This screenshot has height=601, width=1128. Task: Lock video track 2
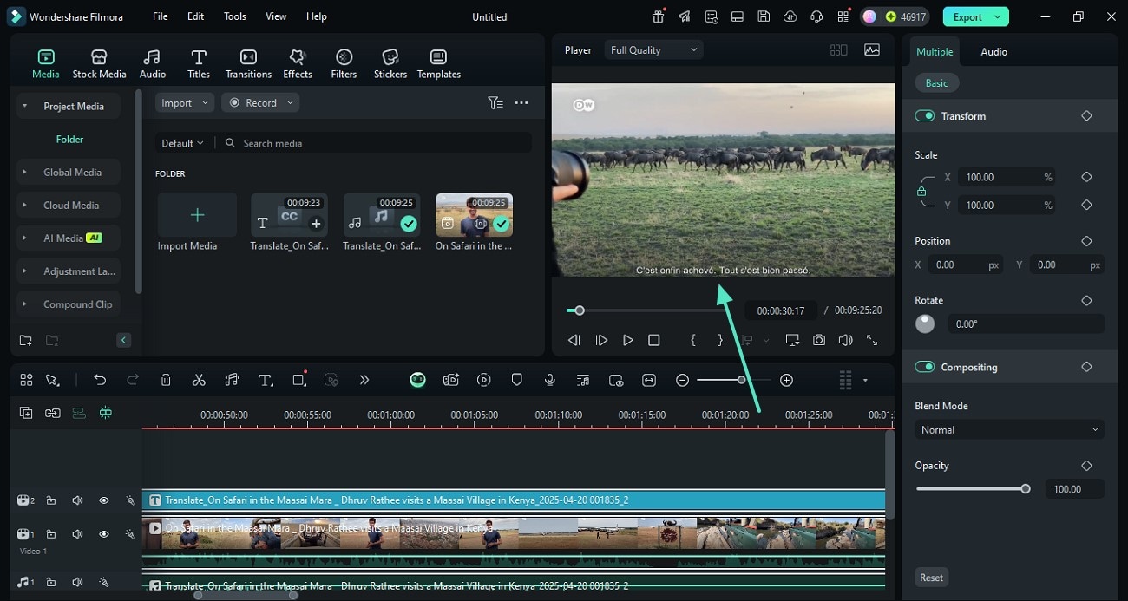click(50, 500)
